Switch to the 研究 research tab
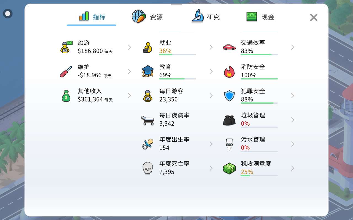 click(205, 17)
